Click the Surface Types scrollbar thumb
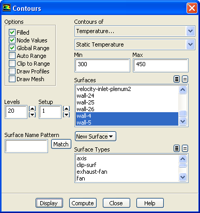Screen dimensions: 200x213 coord(182,165)
